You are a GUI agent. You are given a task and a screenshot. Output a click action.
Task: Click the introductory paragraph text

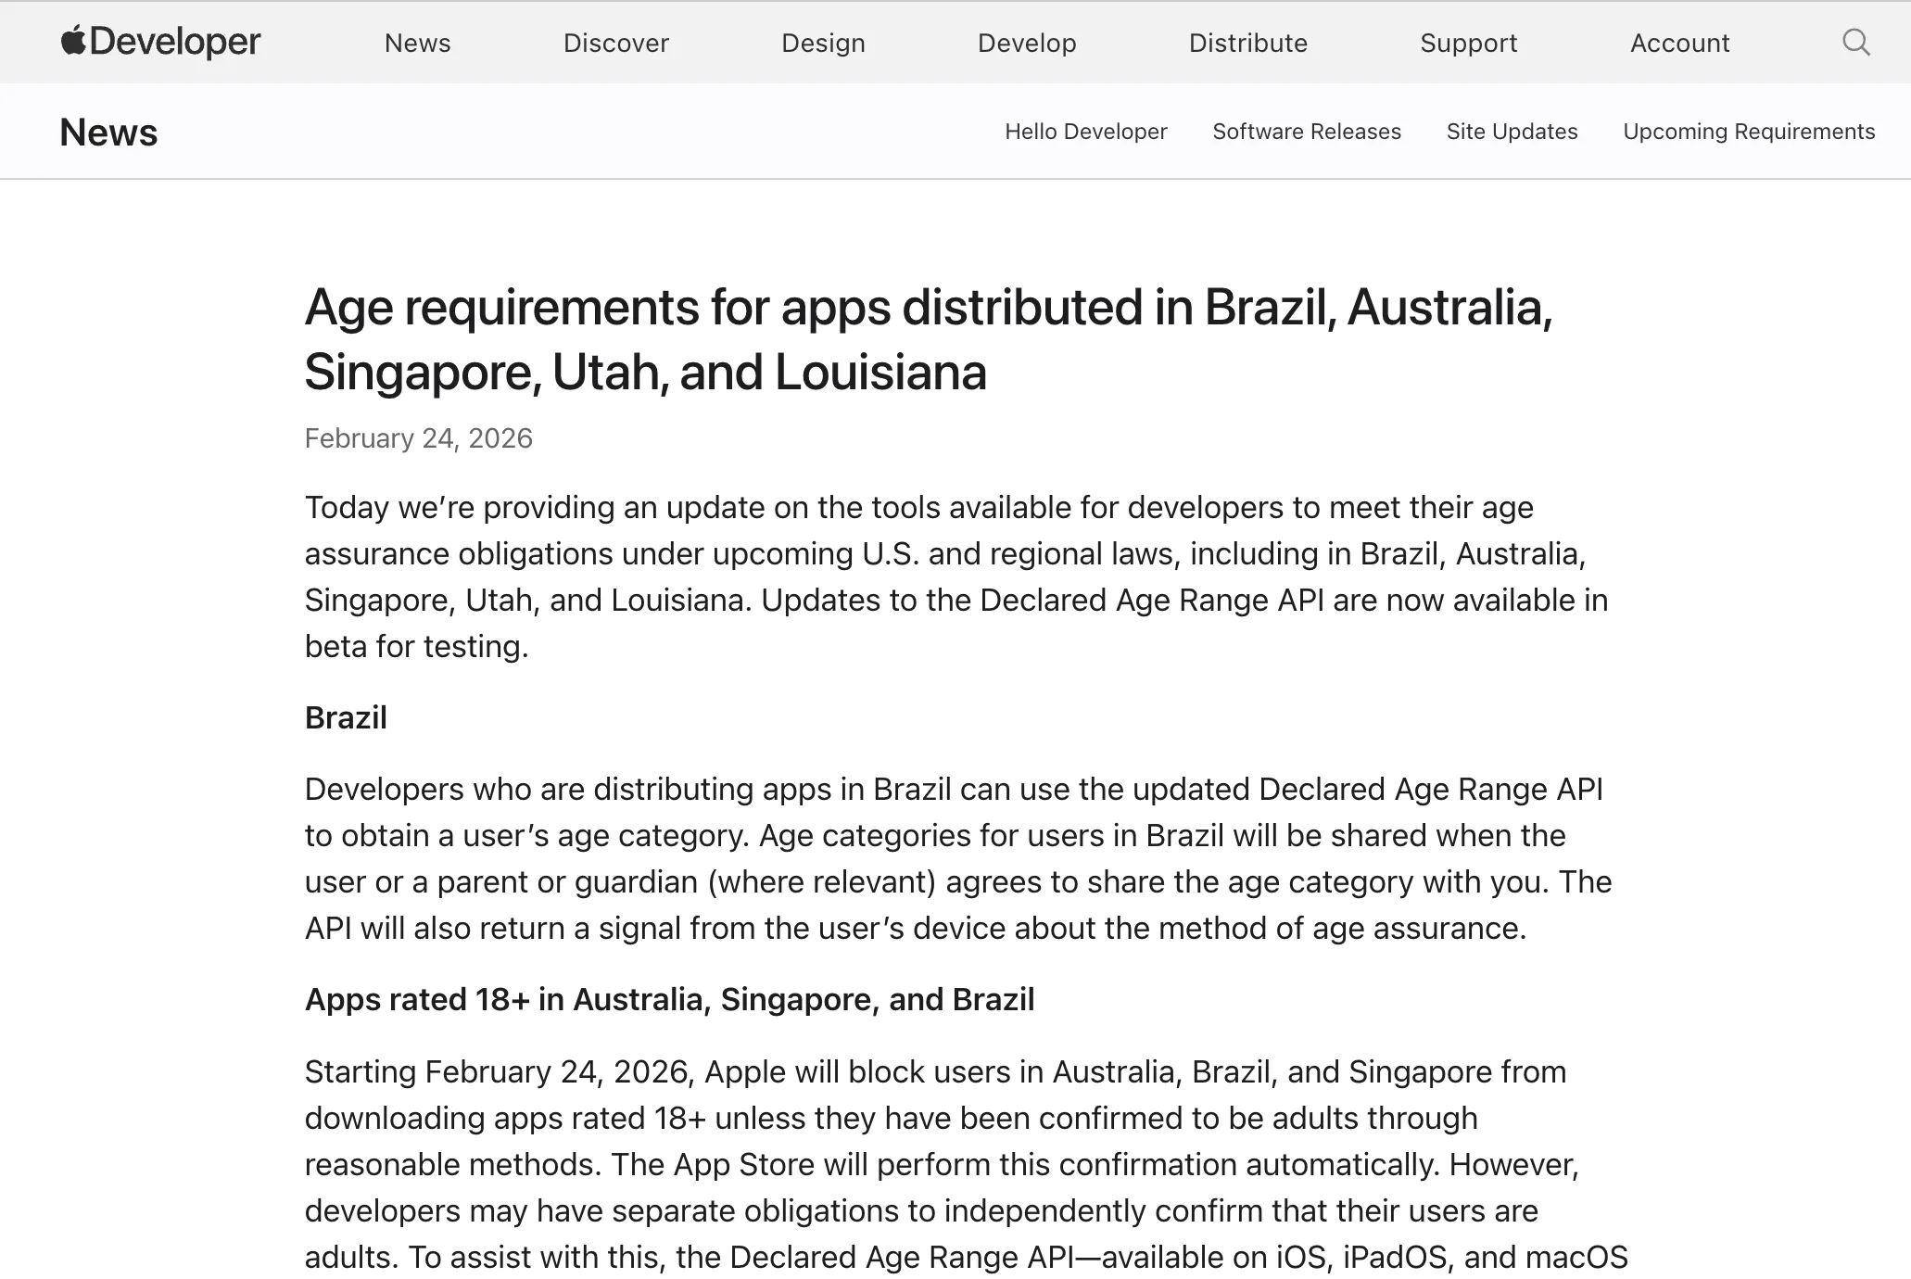(x=955, y=576)
